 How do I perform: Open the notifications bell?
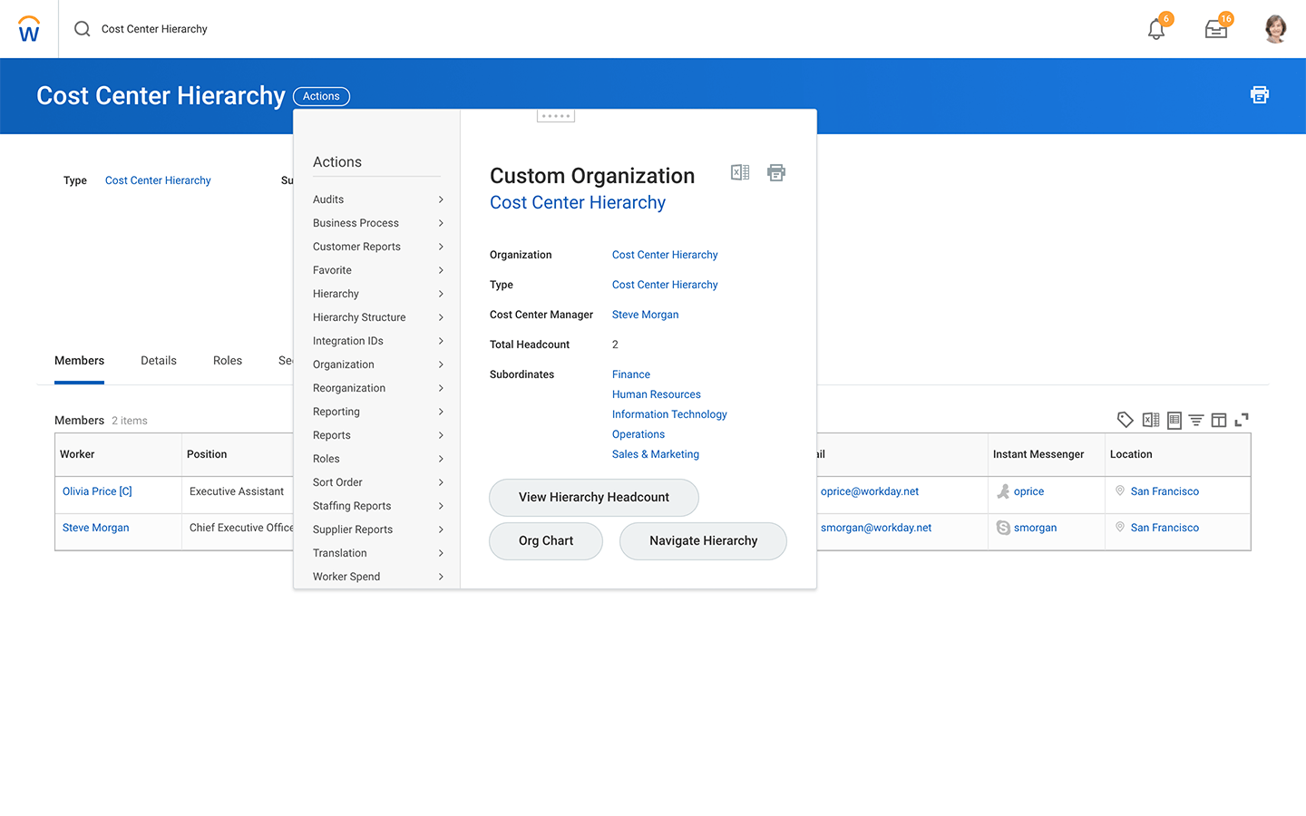tap(1156, 29)
